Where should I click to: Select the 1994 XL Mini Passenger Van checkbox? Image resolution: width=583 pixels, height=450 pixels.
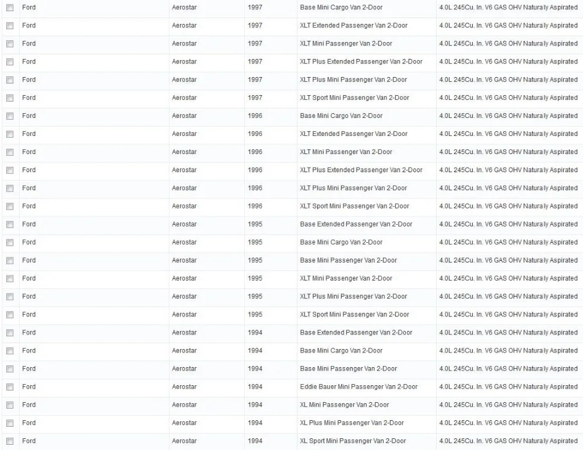[10, 405]
